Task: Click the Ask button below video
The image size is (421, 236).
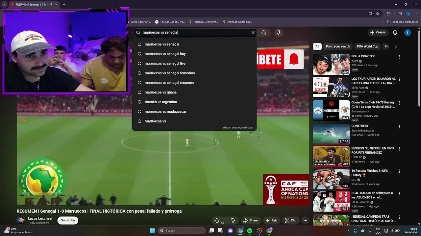Action: pos(271,221)
